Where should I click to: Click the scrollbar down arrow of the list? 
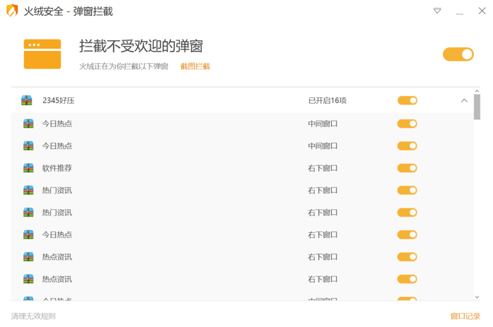tap(477, 297)
